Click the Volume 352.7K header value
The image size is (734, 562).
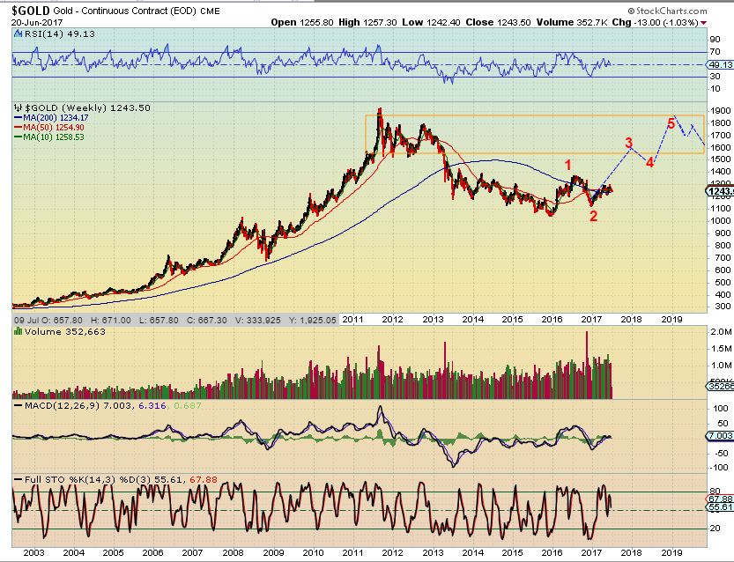tap(572, 22)
